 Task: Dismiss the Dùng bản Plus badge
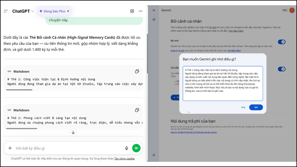(x=68, y=12)
